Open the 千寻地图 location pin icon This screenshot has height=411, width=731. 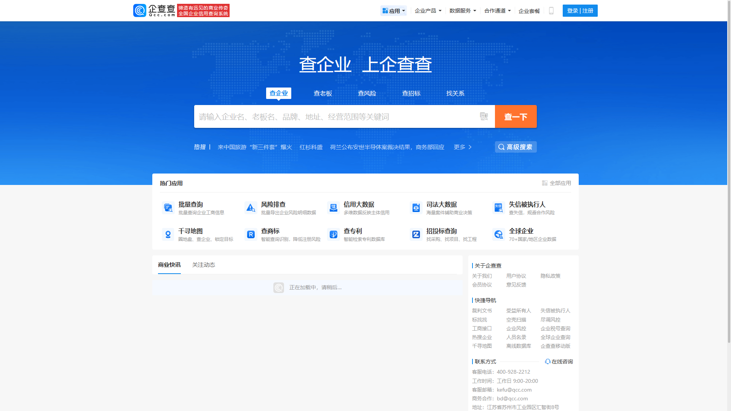pyautogui.click(x=168, y=234)
